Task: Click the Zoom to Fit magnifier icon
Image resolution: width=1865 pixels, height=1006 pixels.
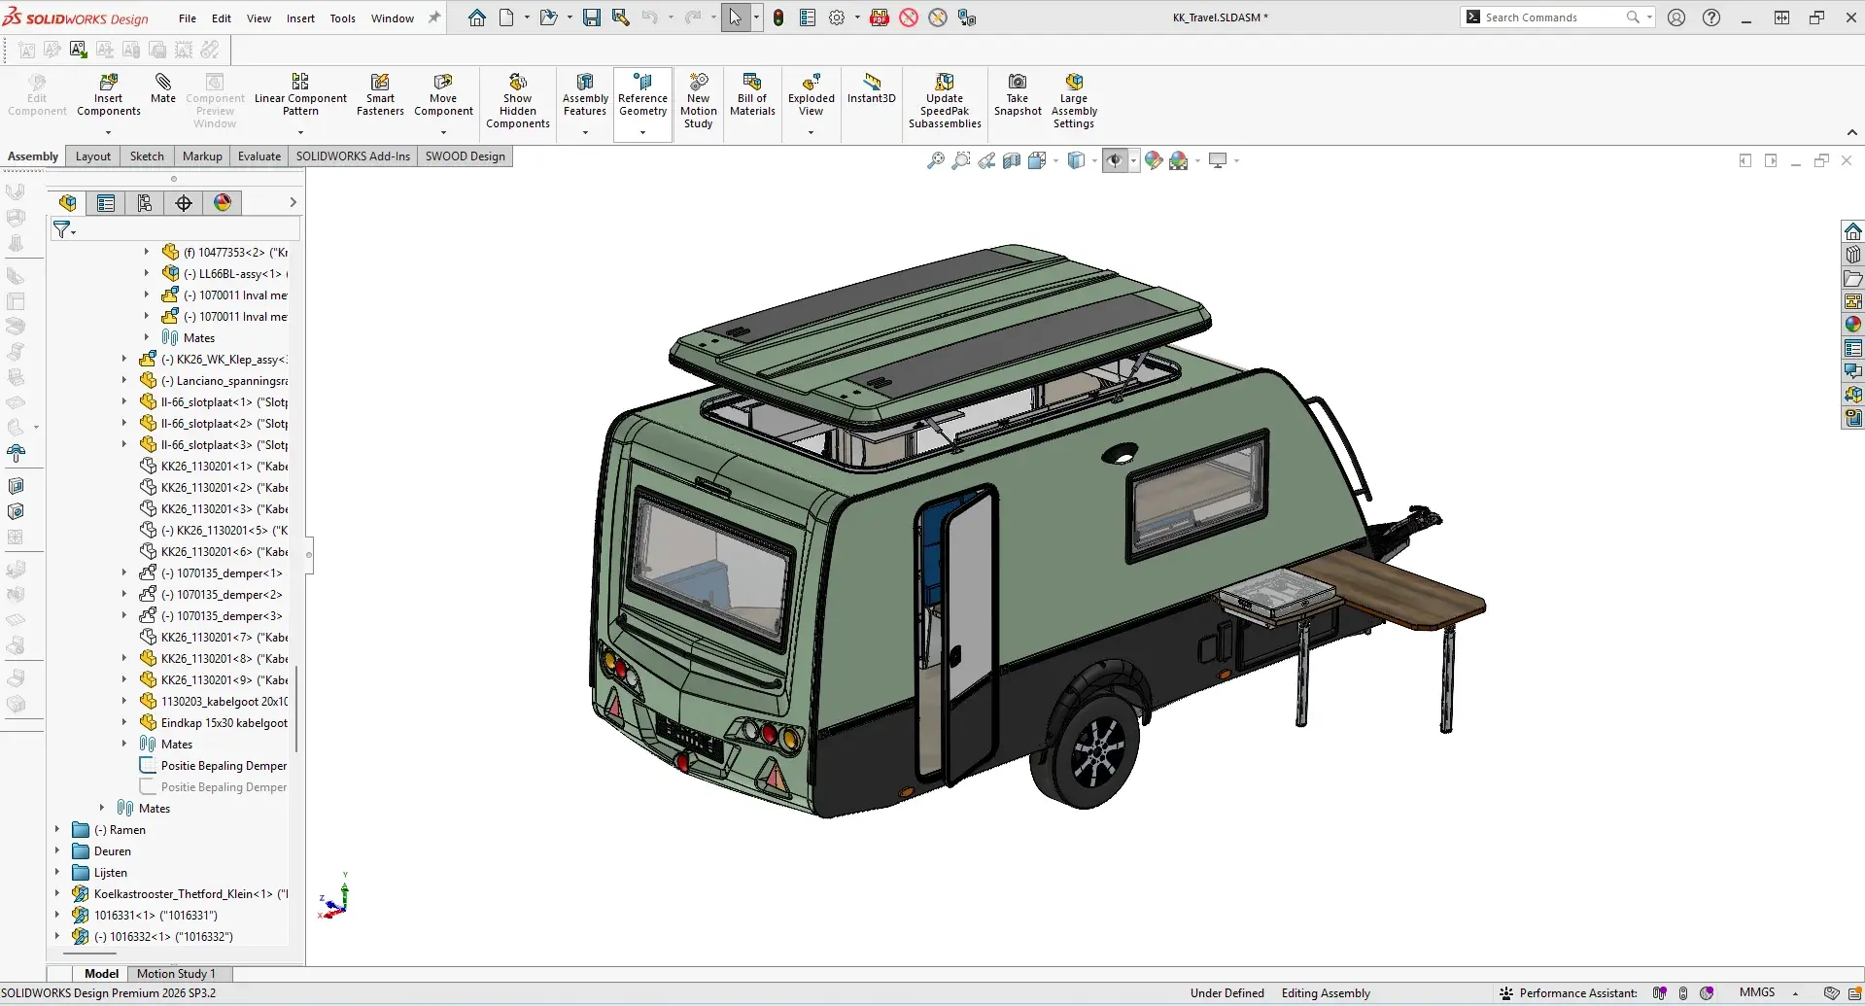Action: pyautogui.click(x=936, y=160)
